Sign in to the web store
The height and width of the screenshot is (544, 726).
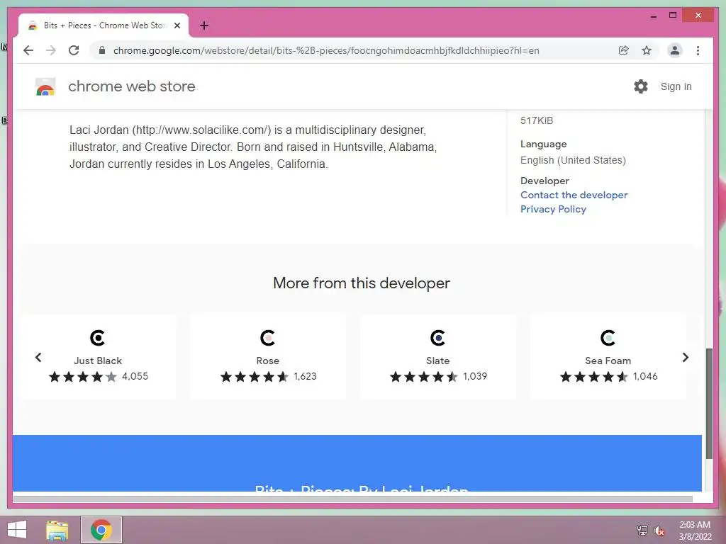point(676,86)
